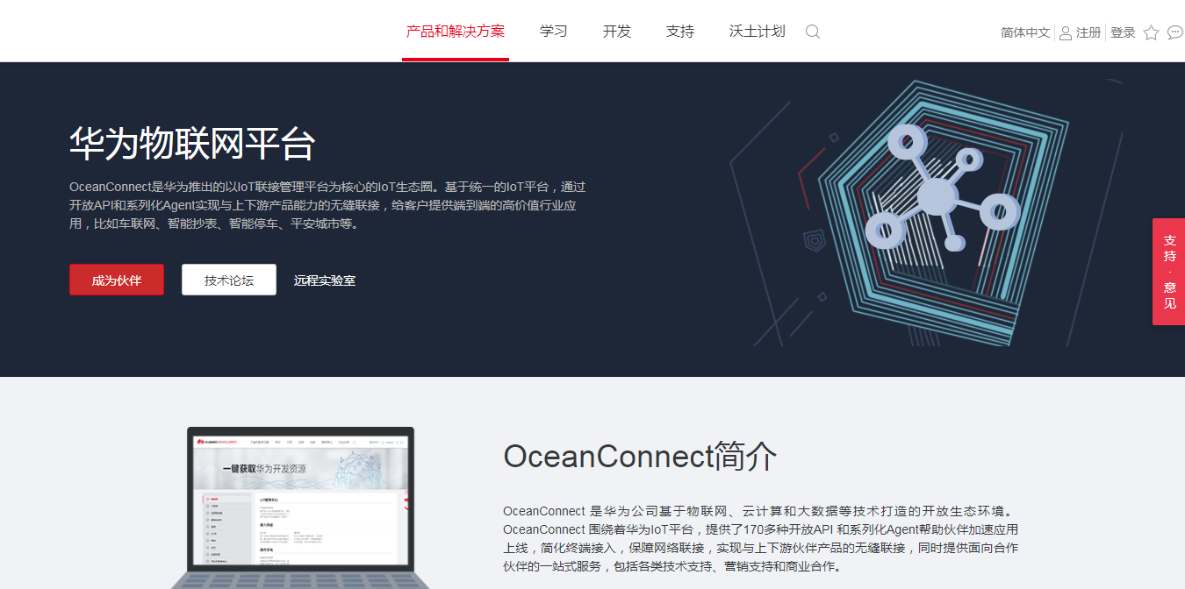1185x589 pixels.
Task: Open the 远程实验室 link
Action: (x=325, y=280)
